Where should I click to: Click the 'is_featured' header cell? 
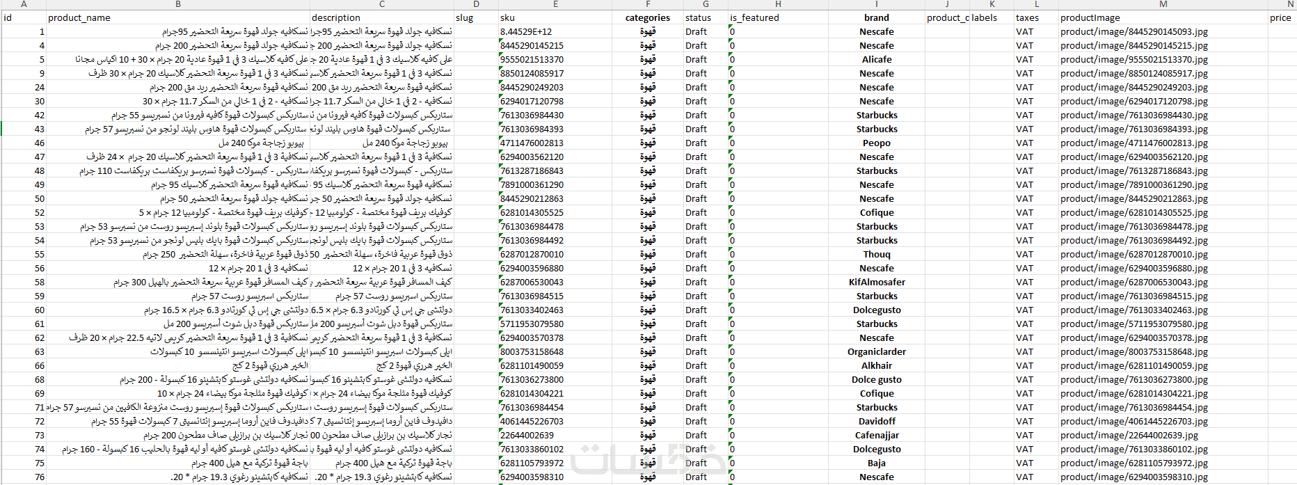pyautogui.click(x=778, y=17)
